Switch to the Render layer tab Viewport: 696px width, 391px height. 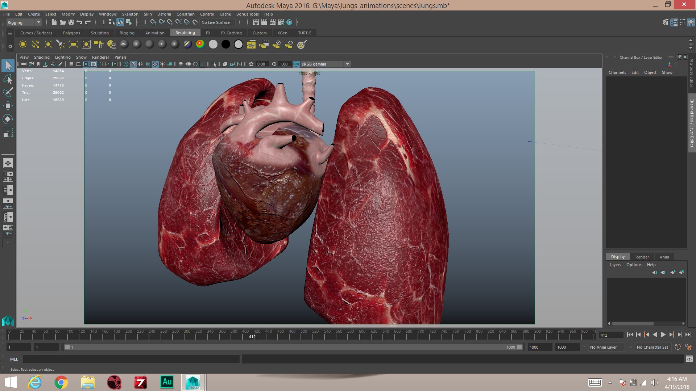point(642,257)
